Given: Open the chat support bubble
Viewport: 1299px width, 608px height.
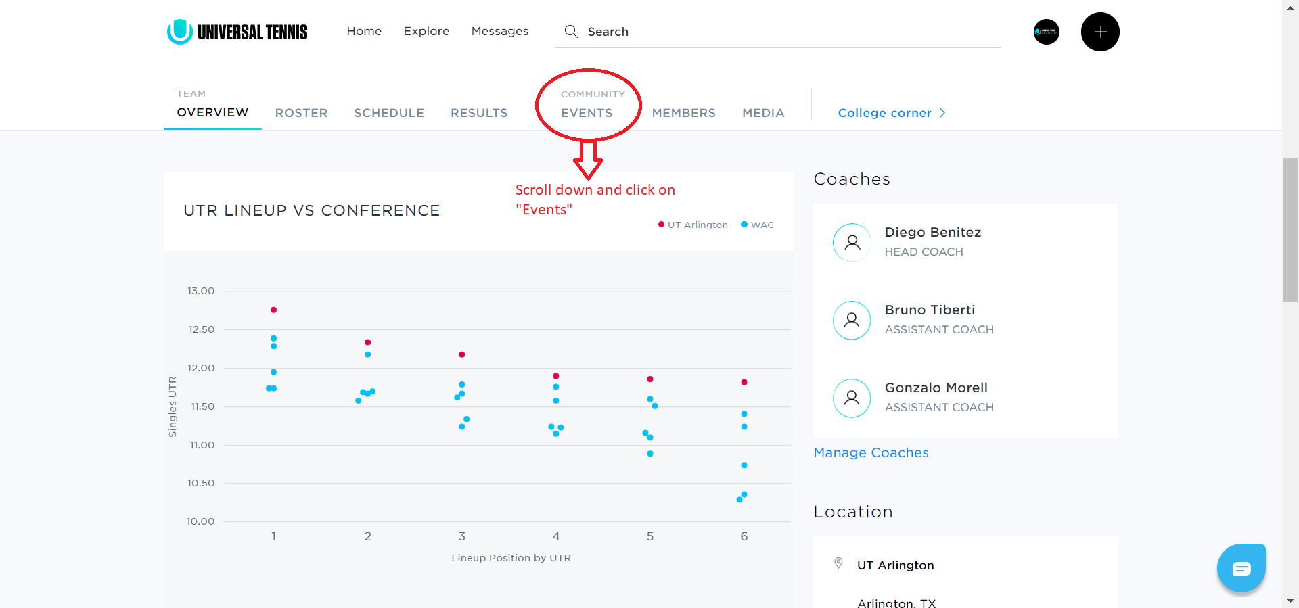Looking at the screenshot, I should (1241, 568).
